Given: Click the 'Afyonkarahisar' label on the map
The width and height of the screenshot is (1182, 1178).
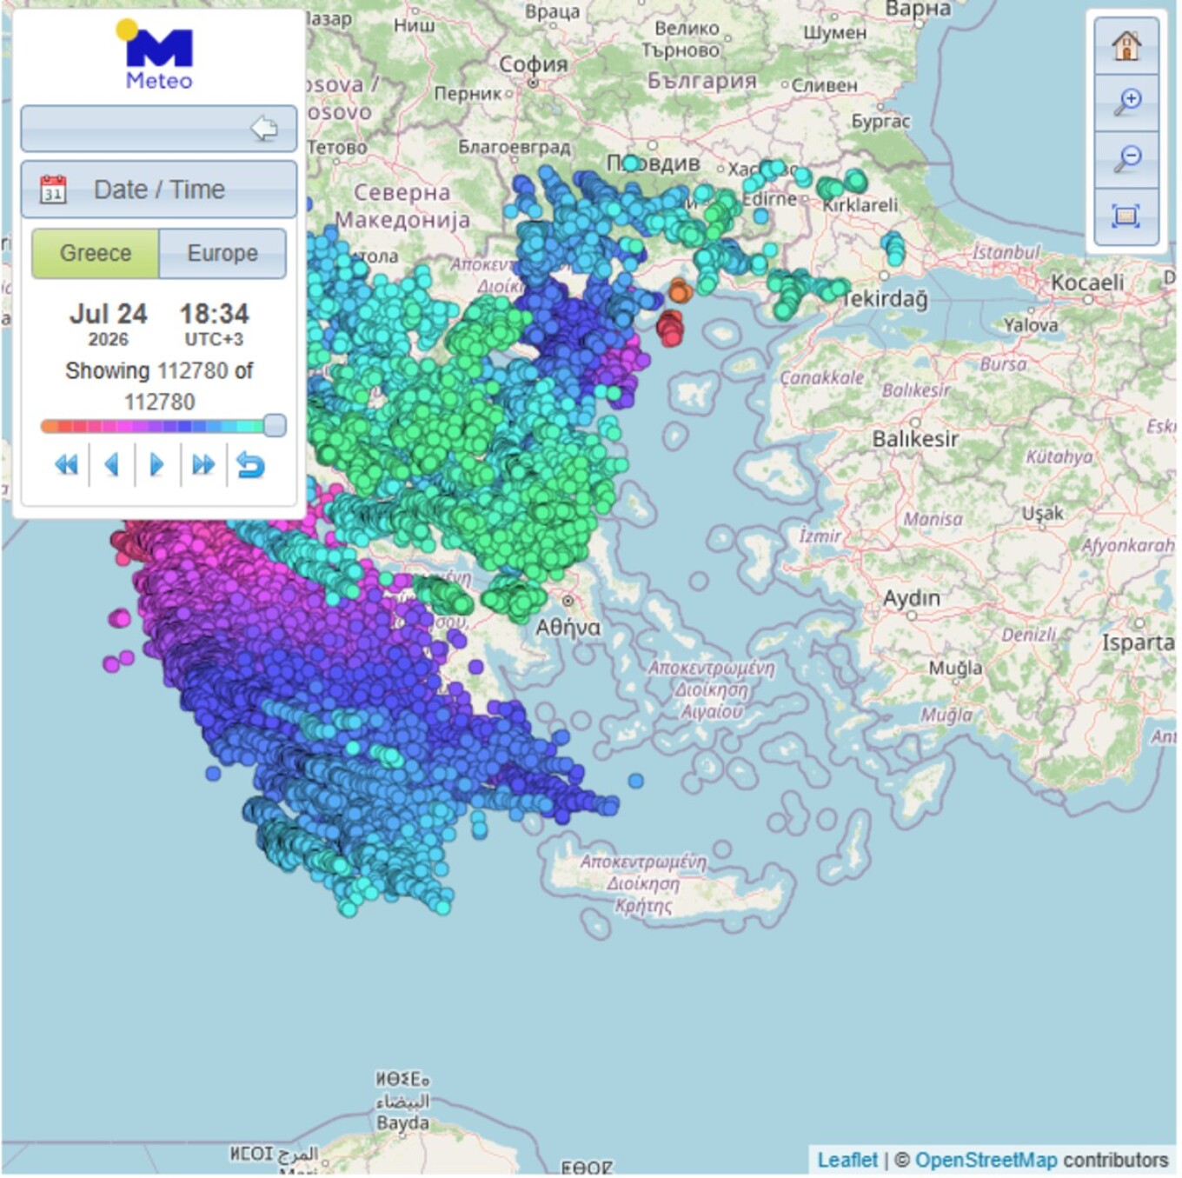Looking at the screenshot, I should 1128,545.
